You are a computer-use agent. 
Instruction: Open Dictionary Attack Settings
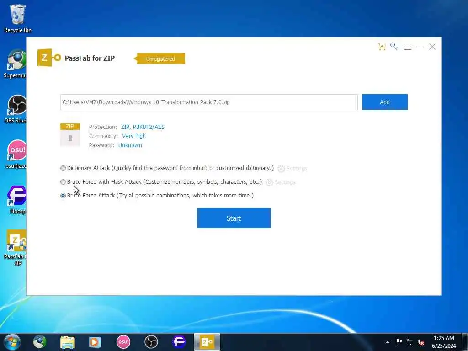(x=292, y=169)
